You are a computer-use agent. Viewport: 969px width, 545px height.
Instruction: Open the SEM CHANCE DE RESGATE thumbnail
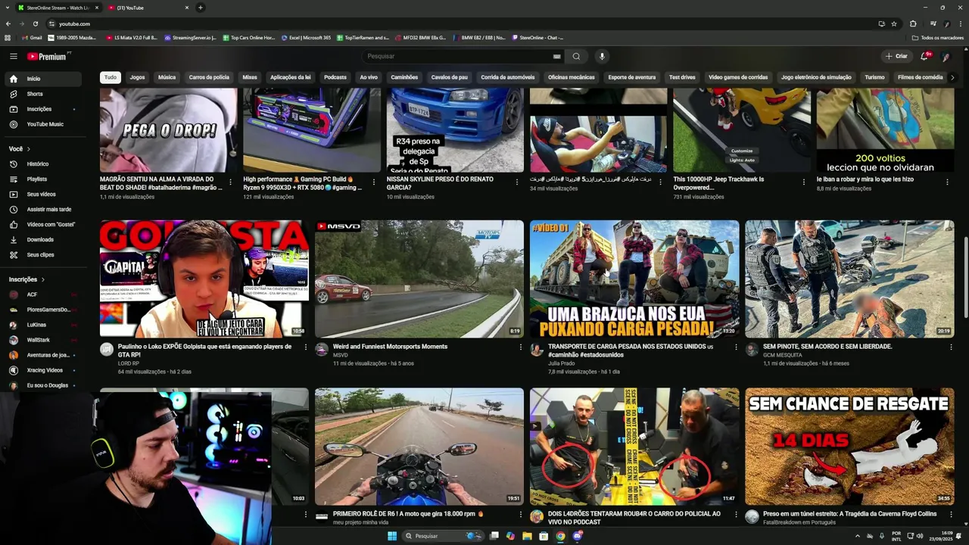point(849,447)
